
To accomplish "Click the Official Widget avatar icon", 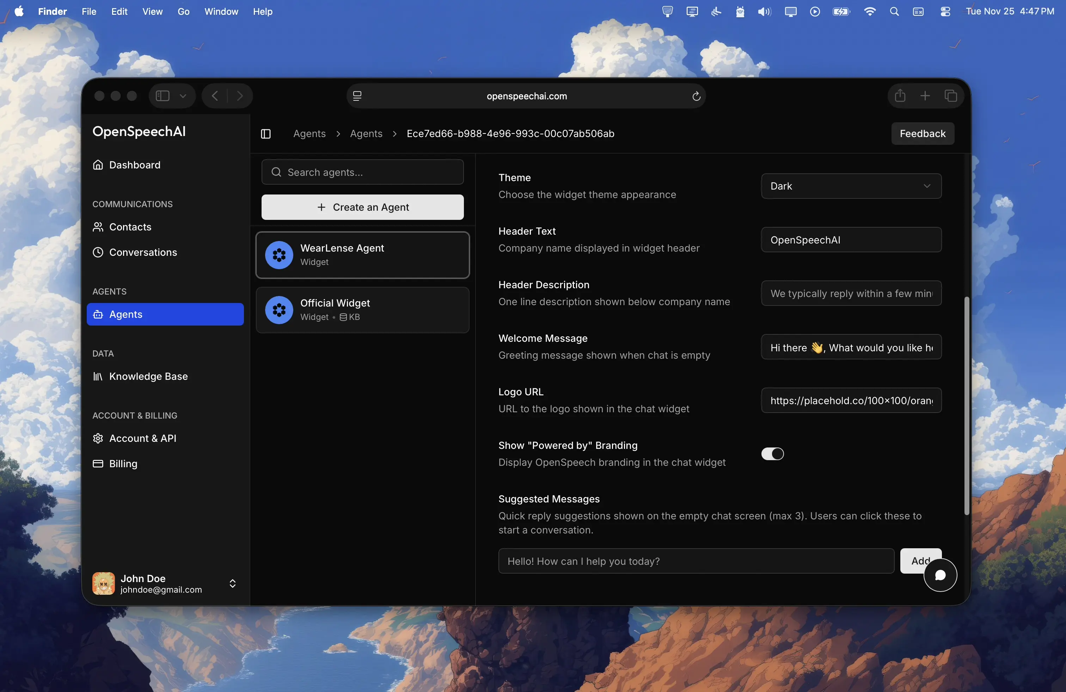I will pyautogui.click(x=279, y=310).
